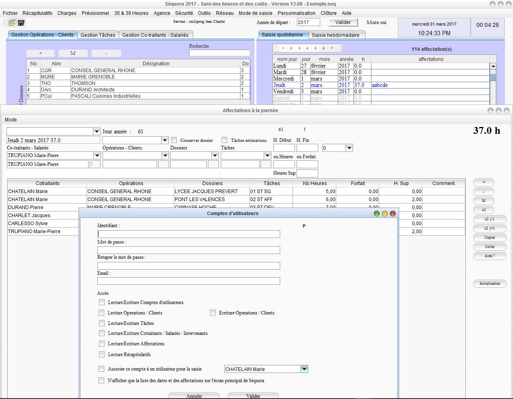Cancel the Comptes d'utilisateurs dialog with Annuler
Screen dimensions: 513x399
[x=194, y=396]
